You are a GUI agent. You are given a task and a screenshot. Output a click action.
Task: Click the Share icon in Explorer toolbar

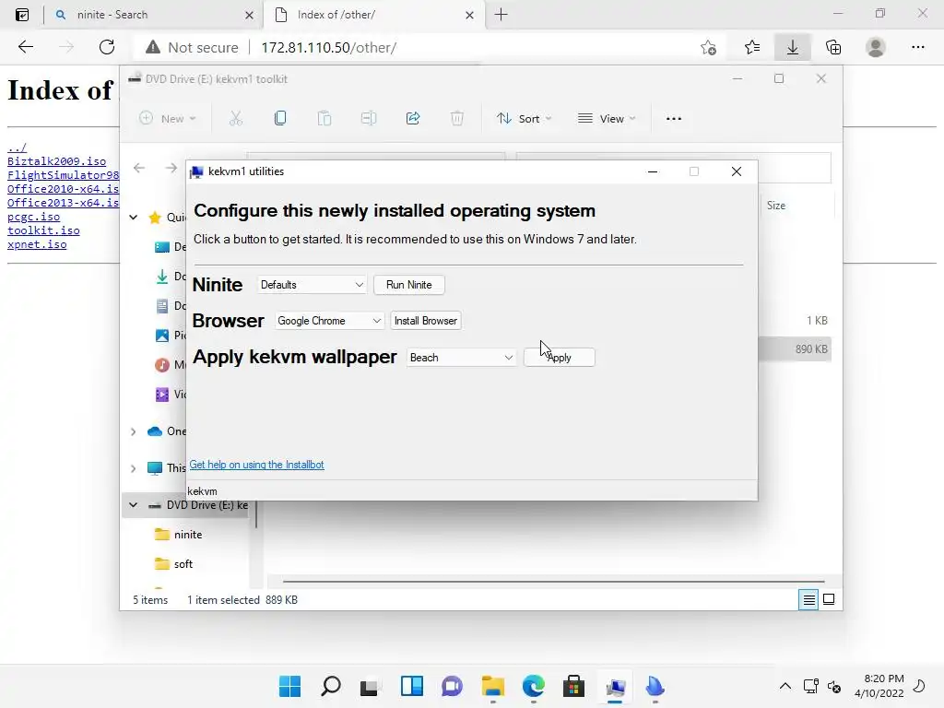pyautogui.click(x=413, y=119)
